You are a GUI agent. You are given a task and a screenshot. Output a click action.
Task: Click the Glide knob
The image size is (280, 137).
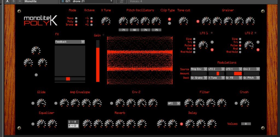click(41, 103)
